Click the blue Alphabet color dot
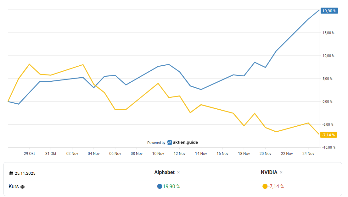 pos(160,186)
